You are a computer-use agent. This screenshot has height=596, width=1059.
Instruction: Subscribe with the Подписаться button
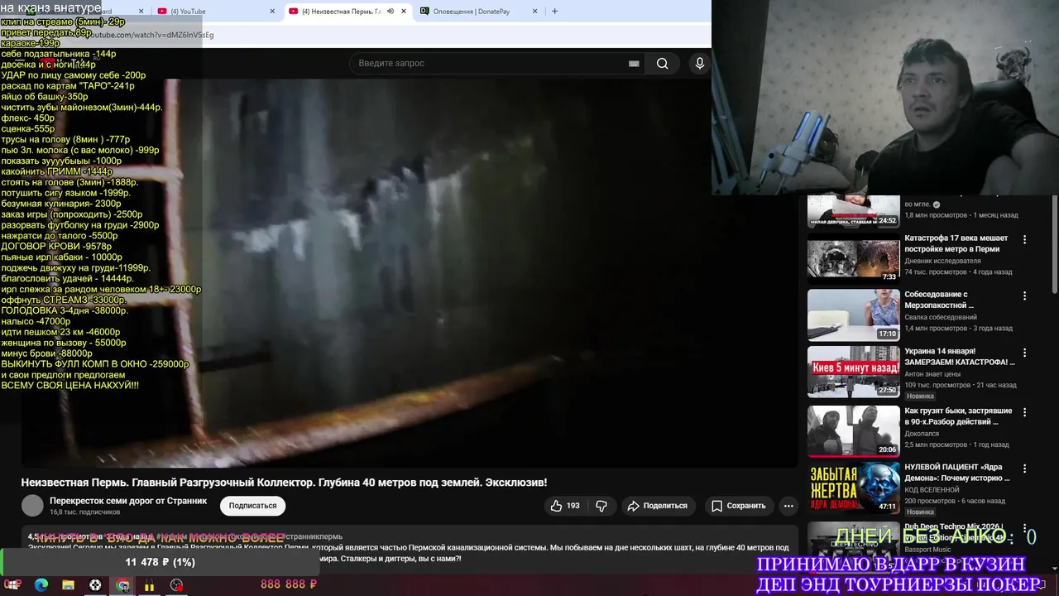pyautogui.click(x=252, y=506)
